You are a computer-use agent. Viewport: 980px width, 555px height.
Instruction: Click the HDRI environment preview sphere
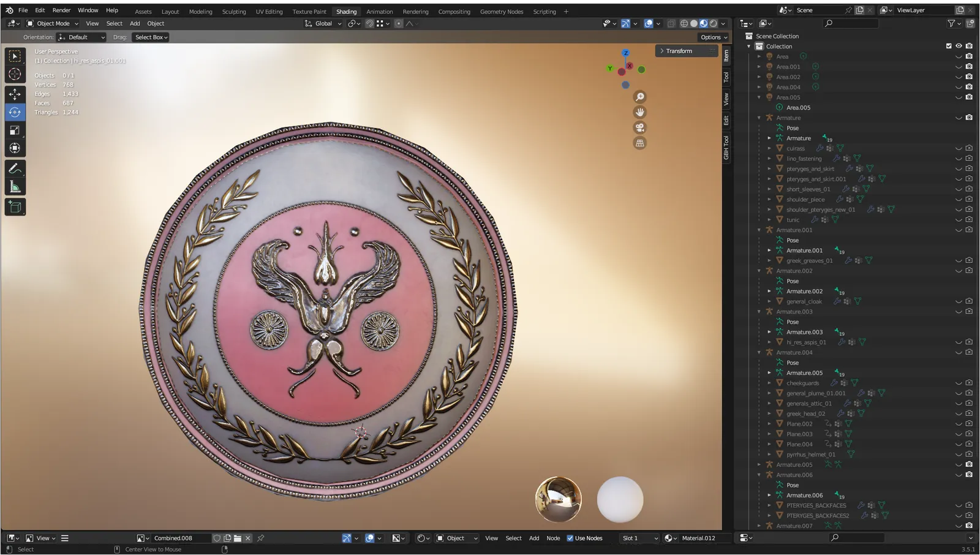click(x=559, y=499)
